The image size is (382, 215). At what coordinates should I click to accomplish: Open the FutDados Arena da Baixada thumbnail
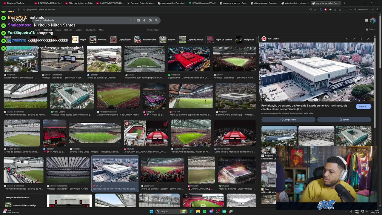[237, 170]
